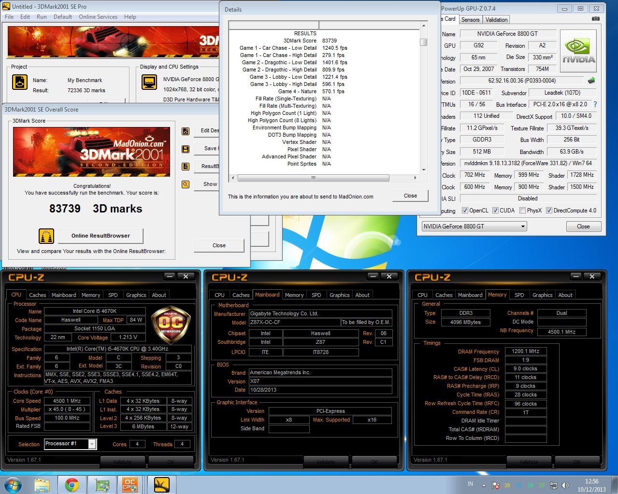Image resolution: width=618 pixels, height=494 pixels.
Task: Open the Default menu in 3DMark2001
Action: (63, 16)
